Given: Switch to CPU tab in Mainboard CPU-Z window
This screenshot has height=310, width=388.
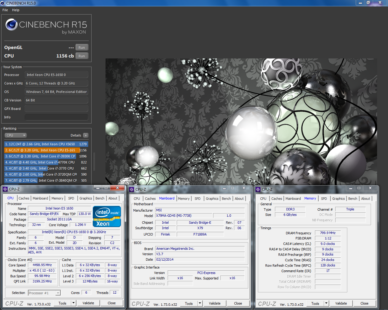Looking at the screenshot, I should click(x=137, y=199).
